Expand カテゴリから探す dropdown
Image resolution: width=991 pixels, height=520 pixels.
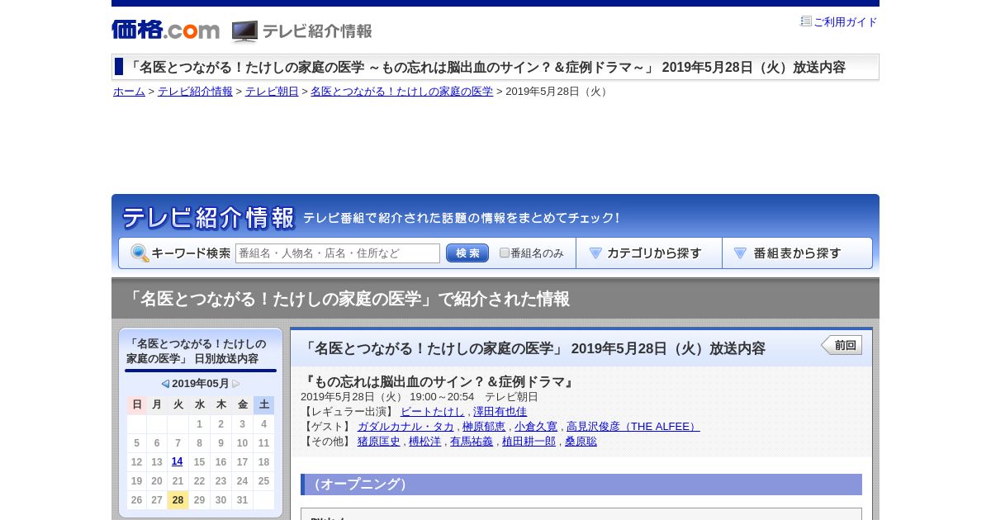coord(649,253)
